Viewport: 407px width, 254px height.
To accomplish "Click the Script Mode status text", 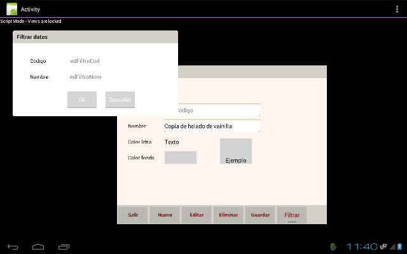I will coord(31,21).
